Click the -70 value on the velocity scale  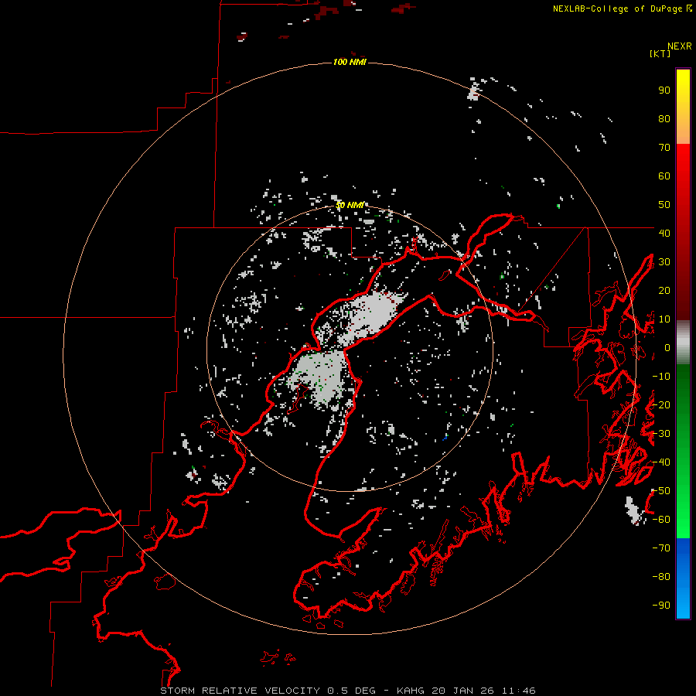pyautogui.click(x=661, y=548)
